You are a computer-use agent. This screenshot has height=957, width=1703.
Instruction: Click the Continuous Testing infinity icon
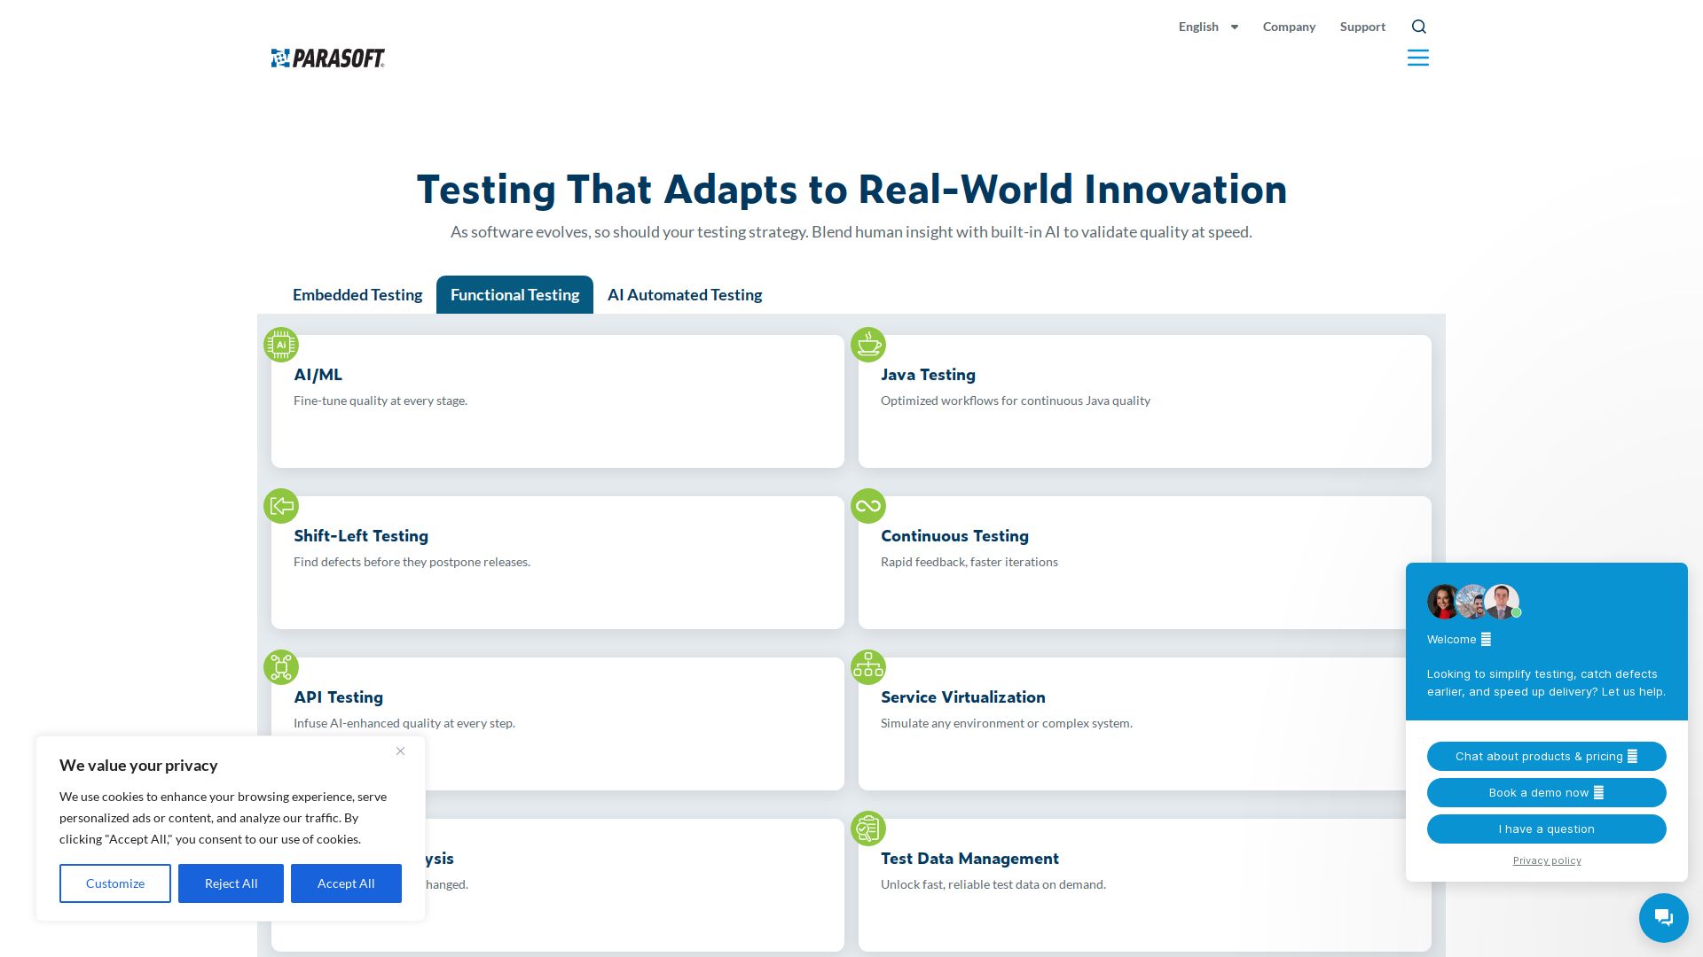pyautogui.click(x=868, y=506)
